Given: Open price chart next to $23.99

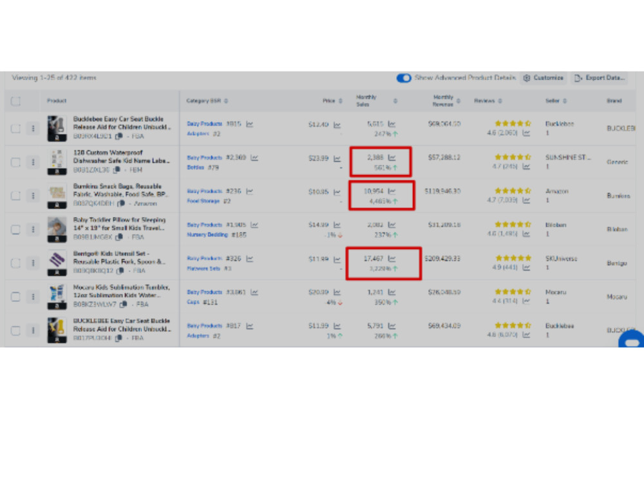Looking at the screenshot, I should tap(337, 158).
